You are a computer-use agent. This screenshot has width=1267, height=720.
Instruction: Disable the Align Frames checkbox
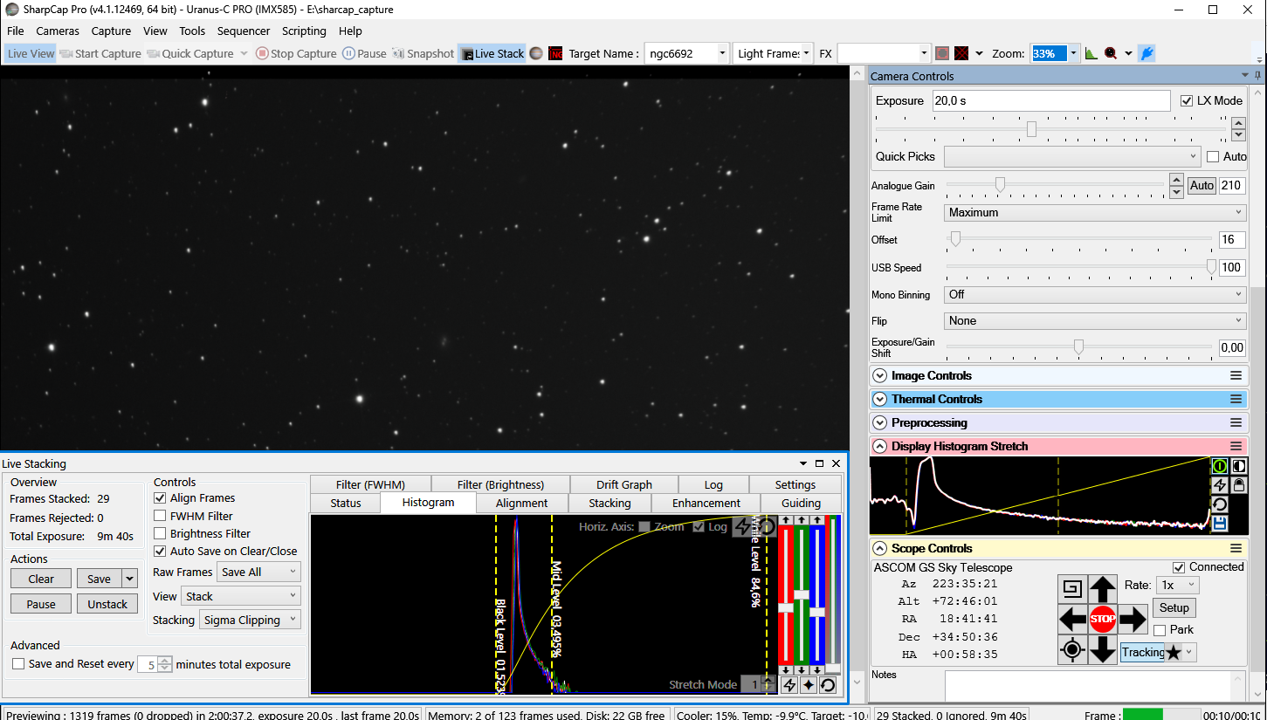tap(160, 497)
